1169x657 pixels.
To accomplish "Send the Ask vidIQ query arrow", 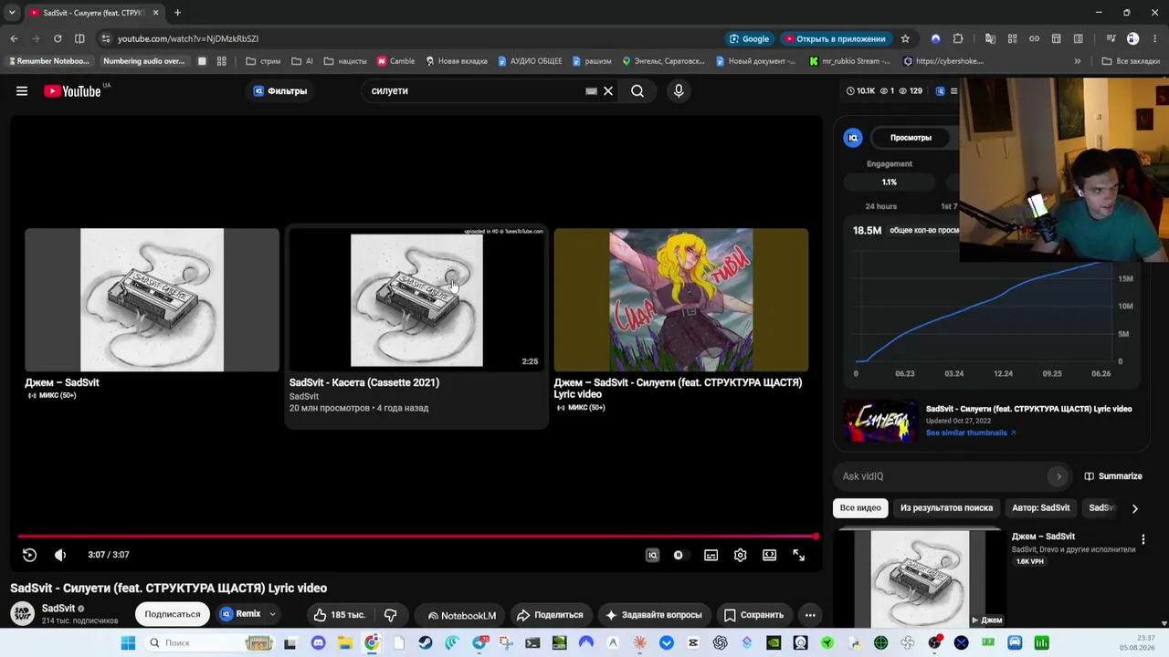I will coord(1058,476).
